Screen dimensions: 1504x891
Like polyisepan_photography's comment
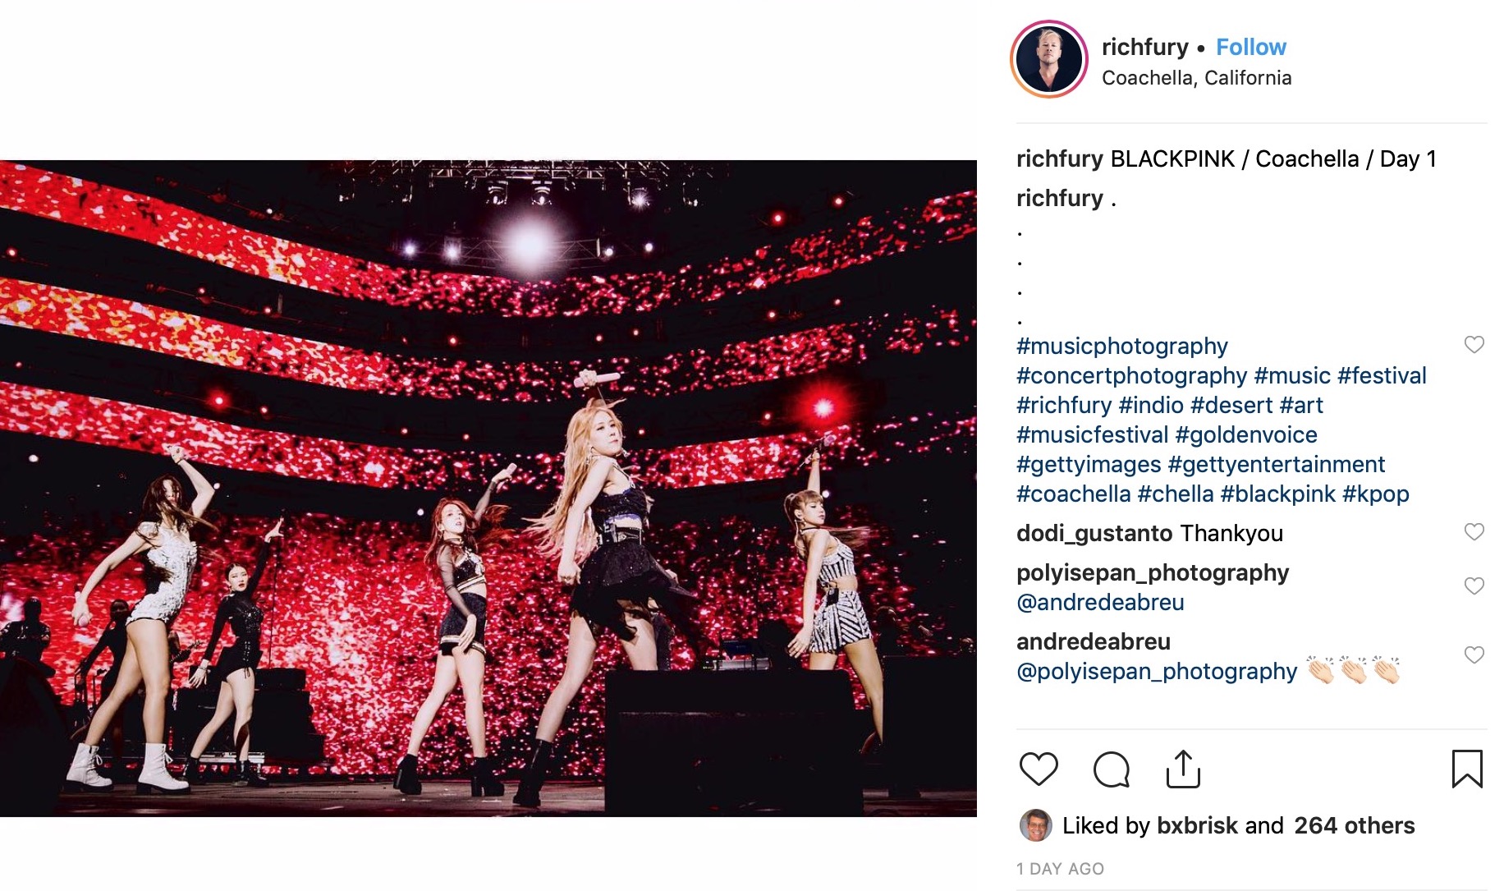point(1474,586)
